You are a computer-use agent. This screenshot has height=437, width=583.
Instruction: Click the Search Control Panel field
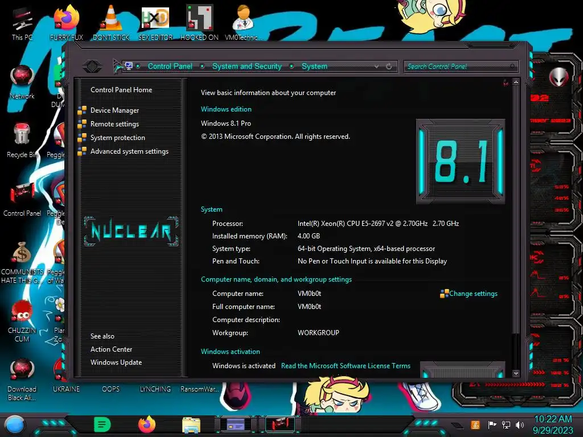pos(461,67)
